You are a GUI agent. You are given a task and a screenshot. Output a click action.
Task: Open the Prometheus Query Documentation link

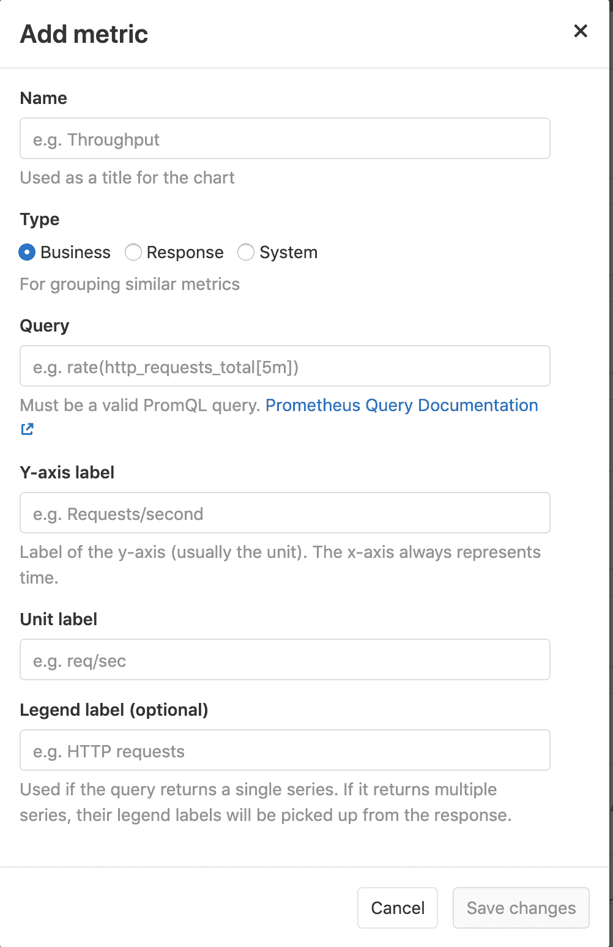[x=401, y=405]
